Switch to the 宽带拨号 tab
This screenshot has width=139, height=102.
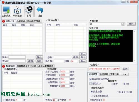[115, 74]
